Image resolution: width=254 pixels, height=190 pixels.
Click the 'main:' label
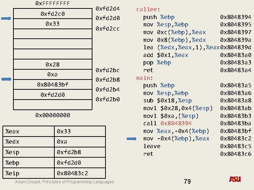click(x=145, y=78)
